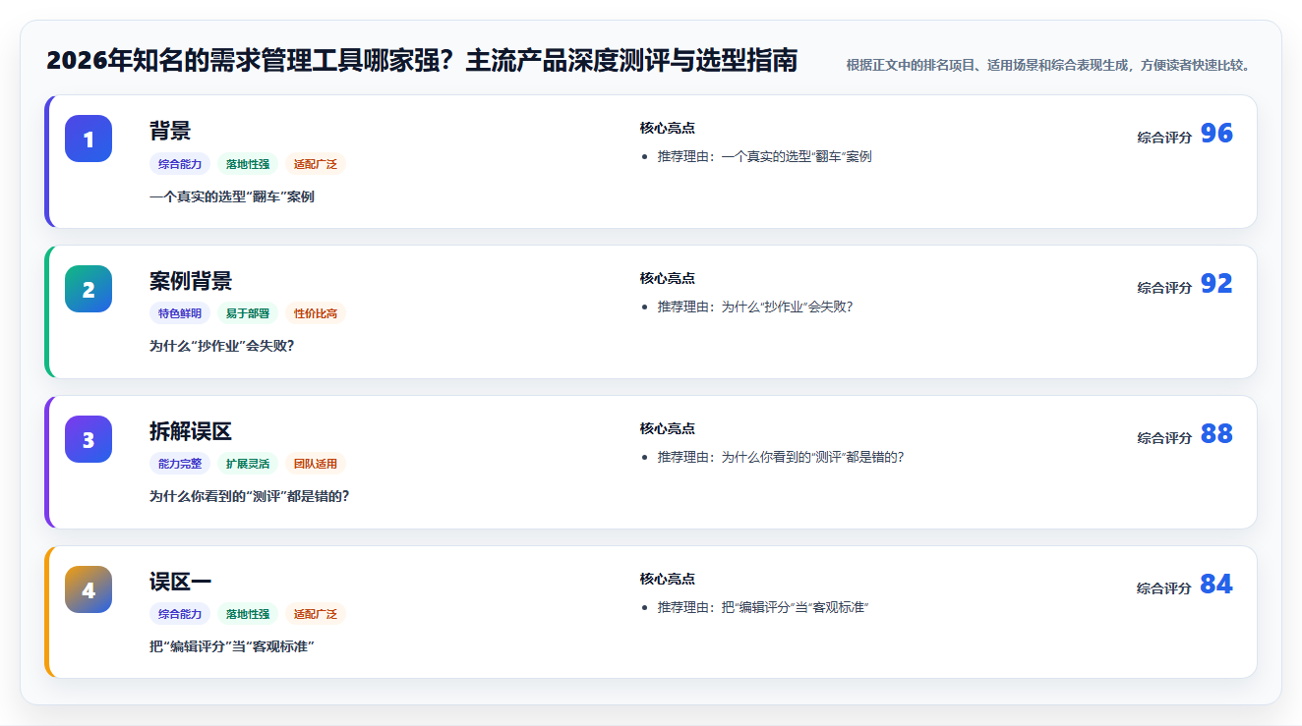1302x726 pixels.
Task: Click the 团队适用 tag
Action: [316, 464]
